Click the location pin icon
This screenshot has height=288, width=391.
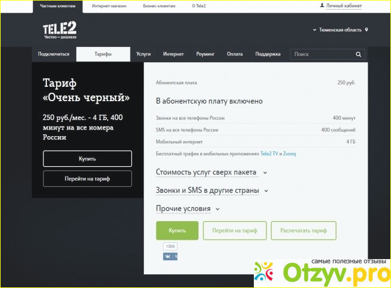tap(366, 30)
